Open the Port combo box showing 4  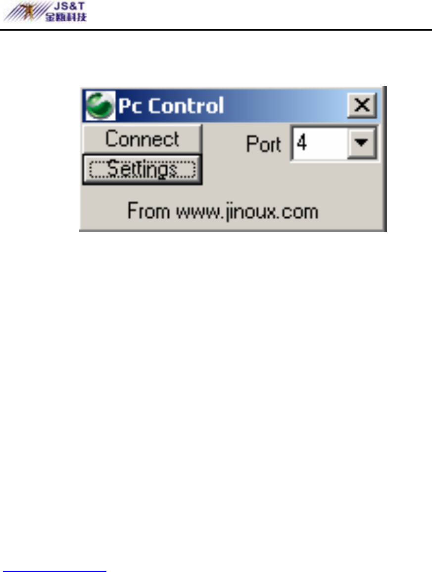(334, 143)
